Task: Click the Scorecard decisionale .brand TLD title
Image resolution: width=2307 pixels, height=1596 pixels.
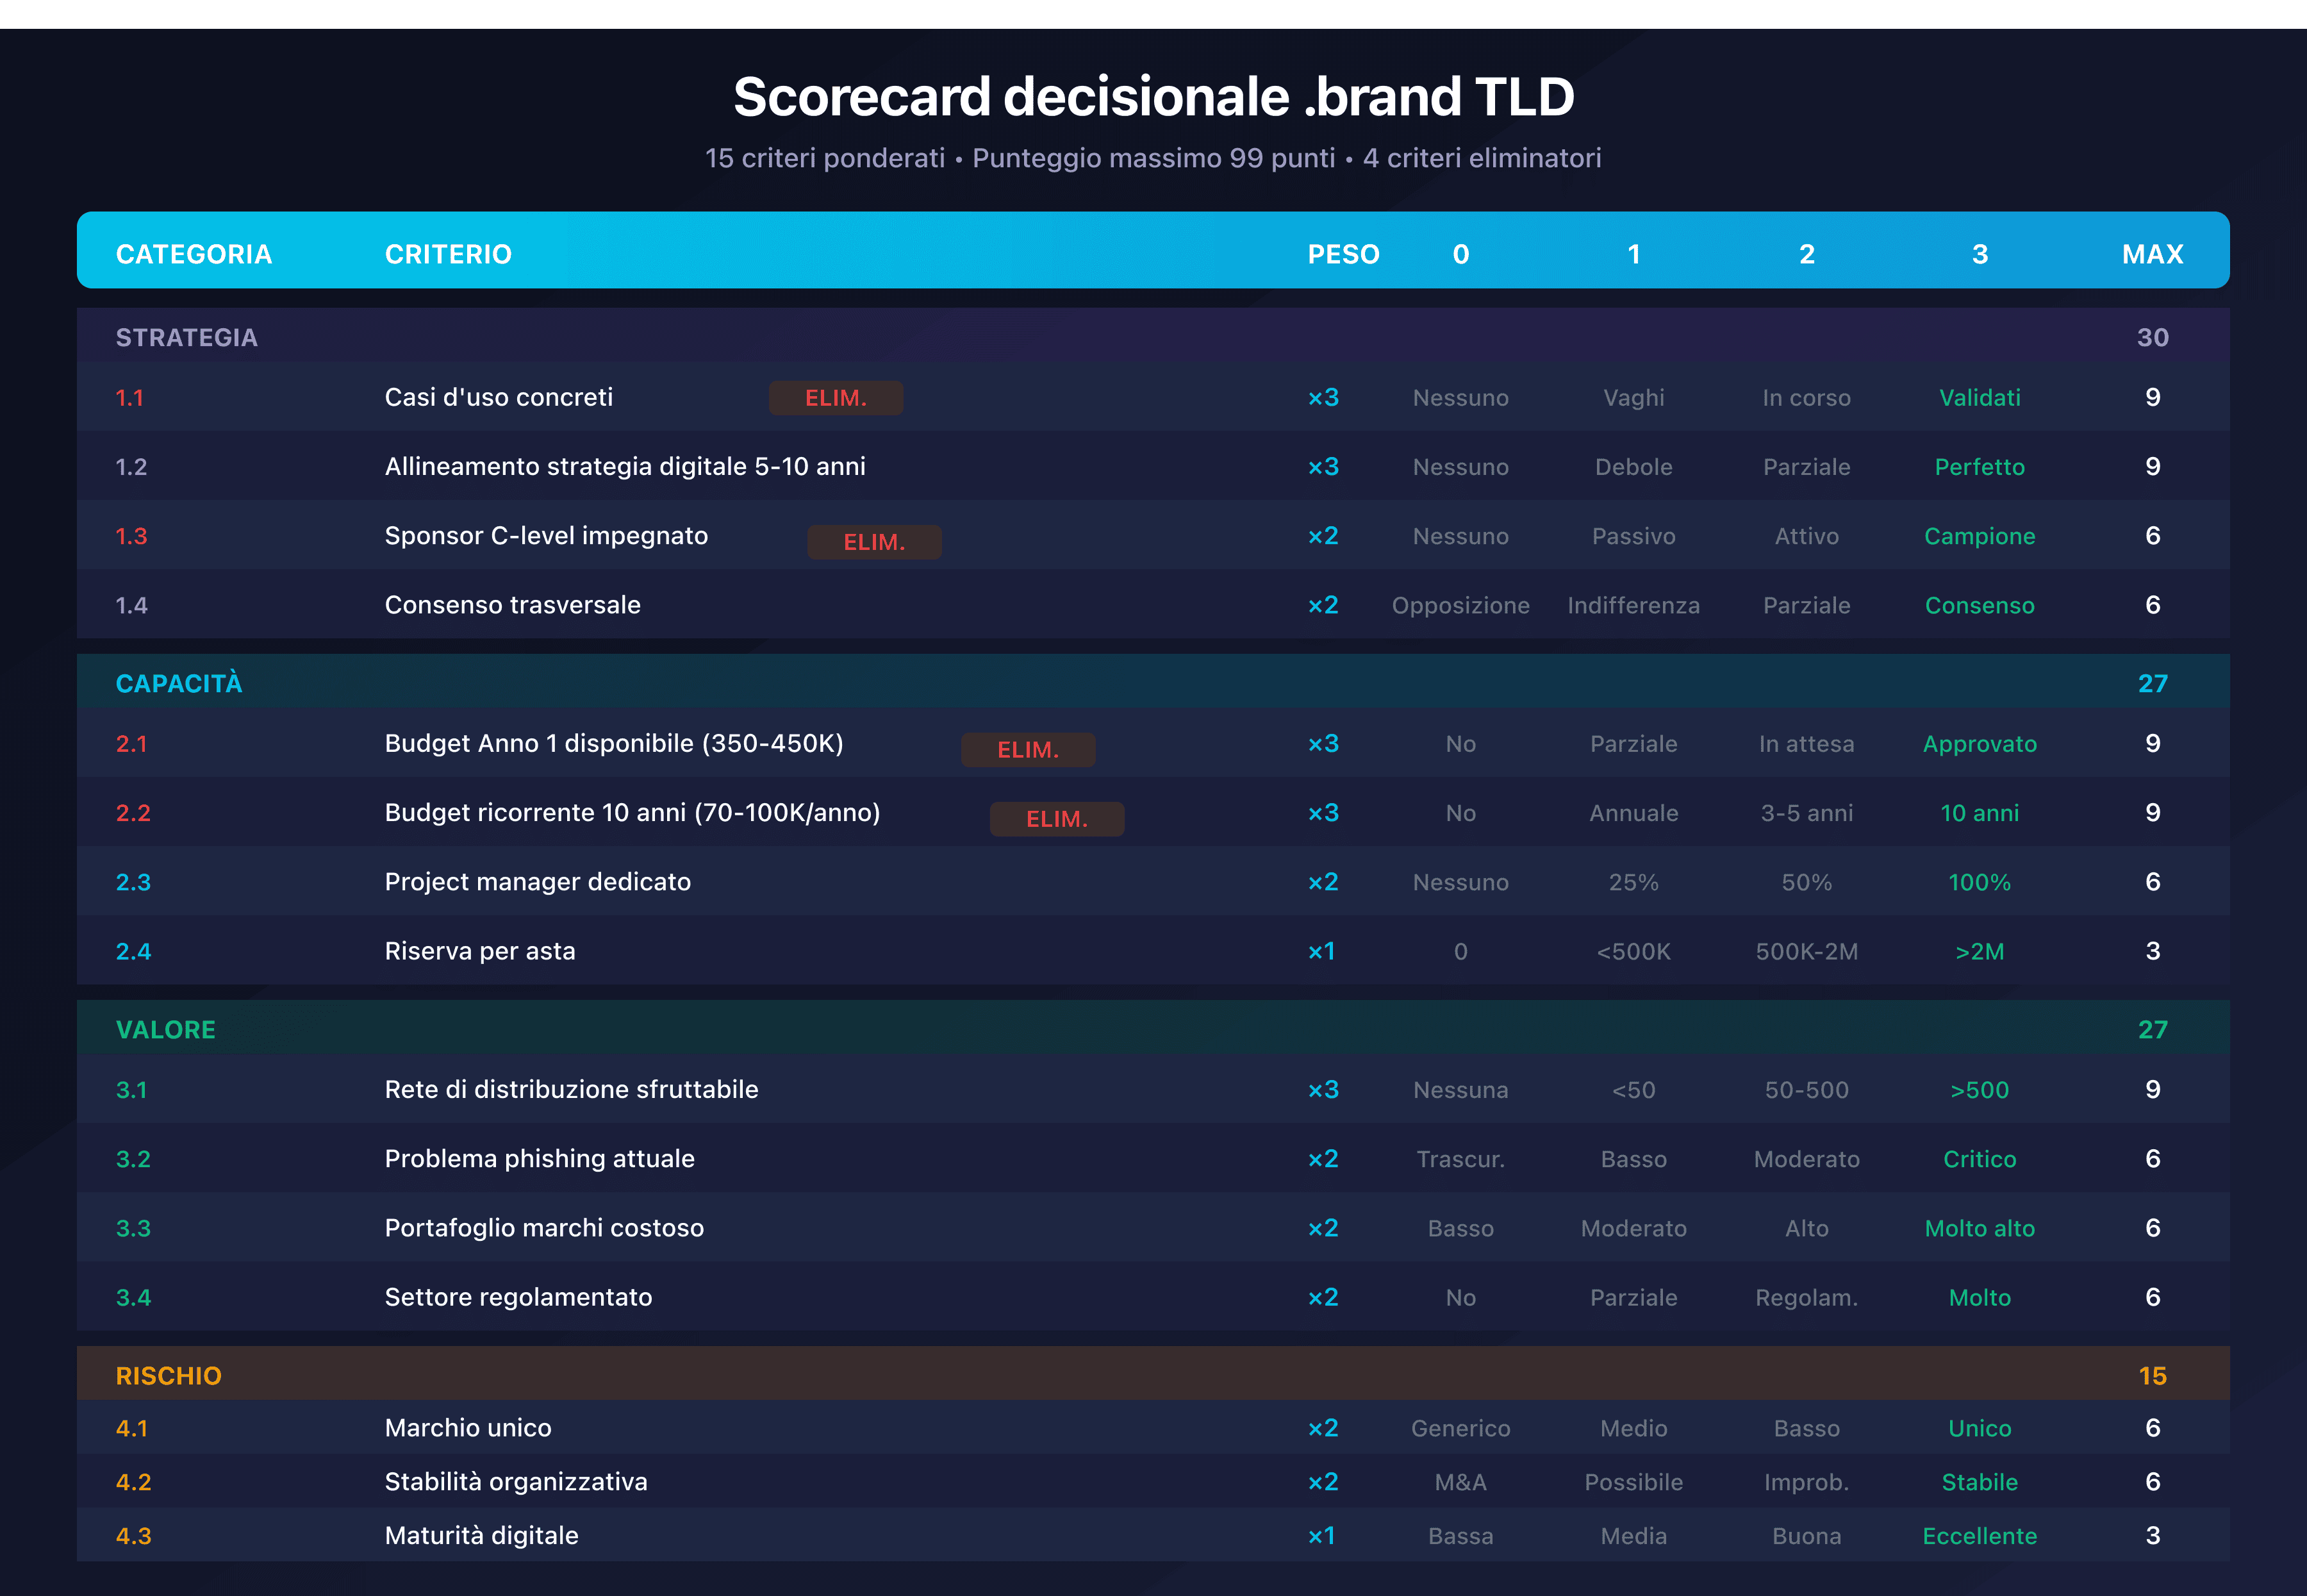Action: 1153,96
